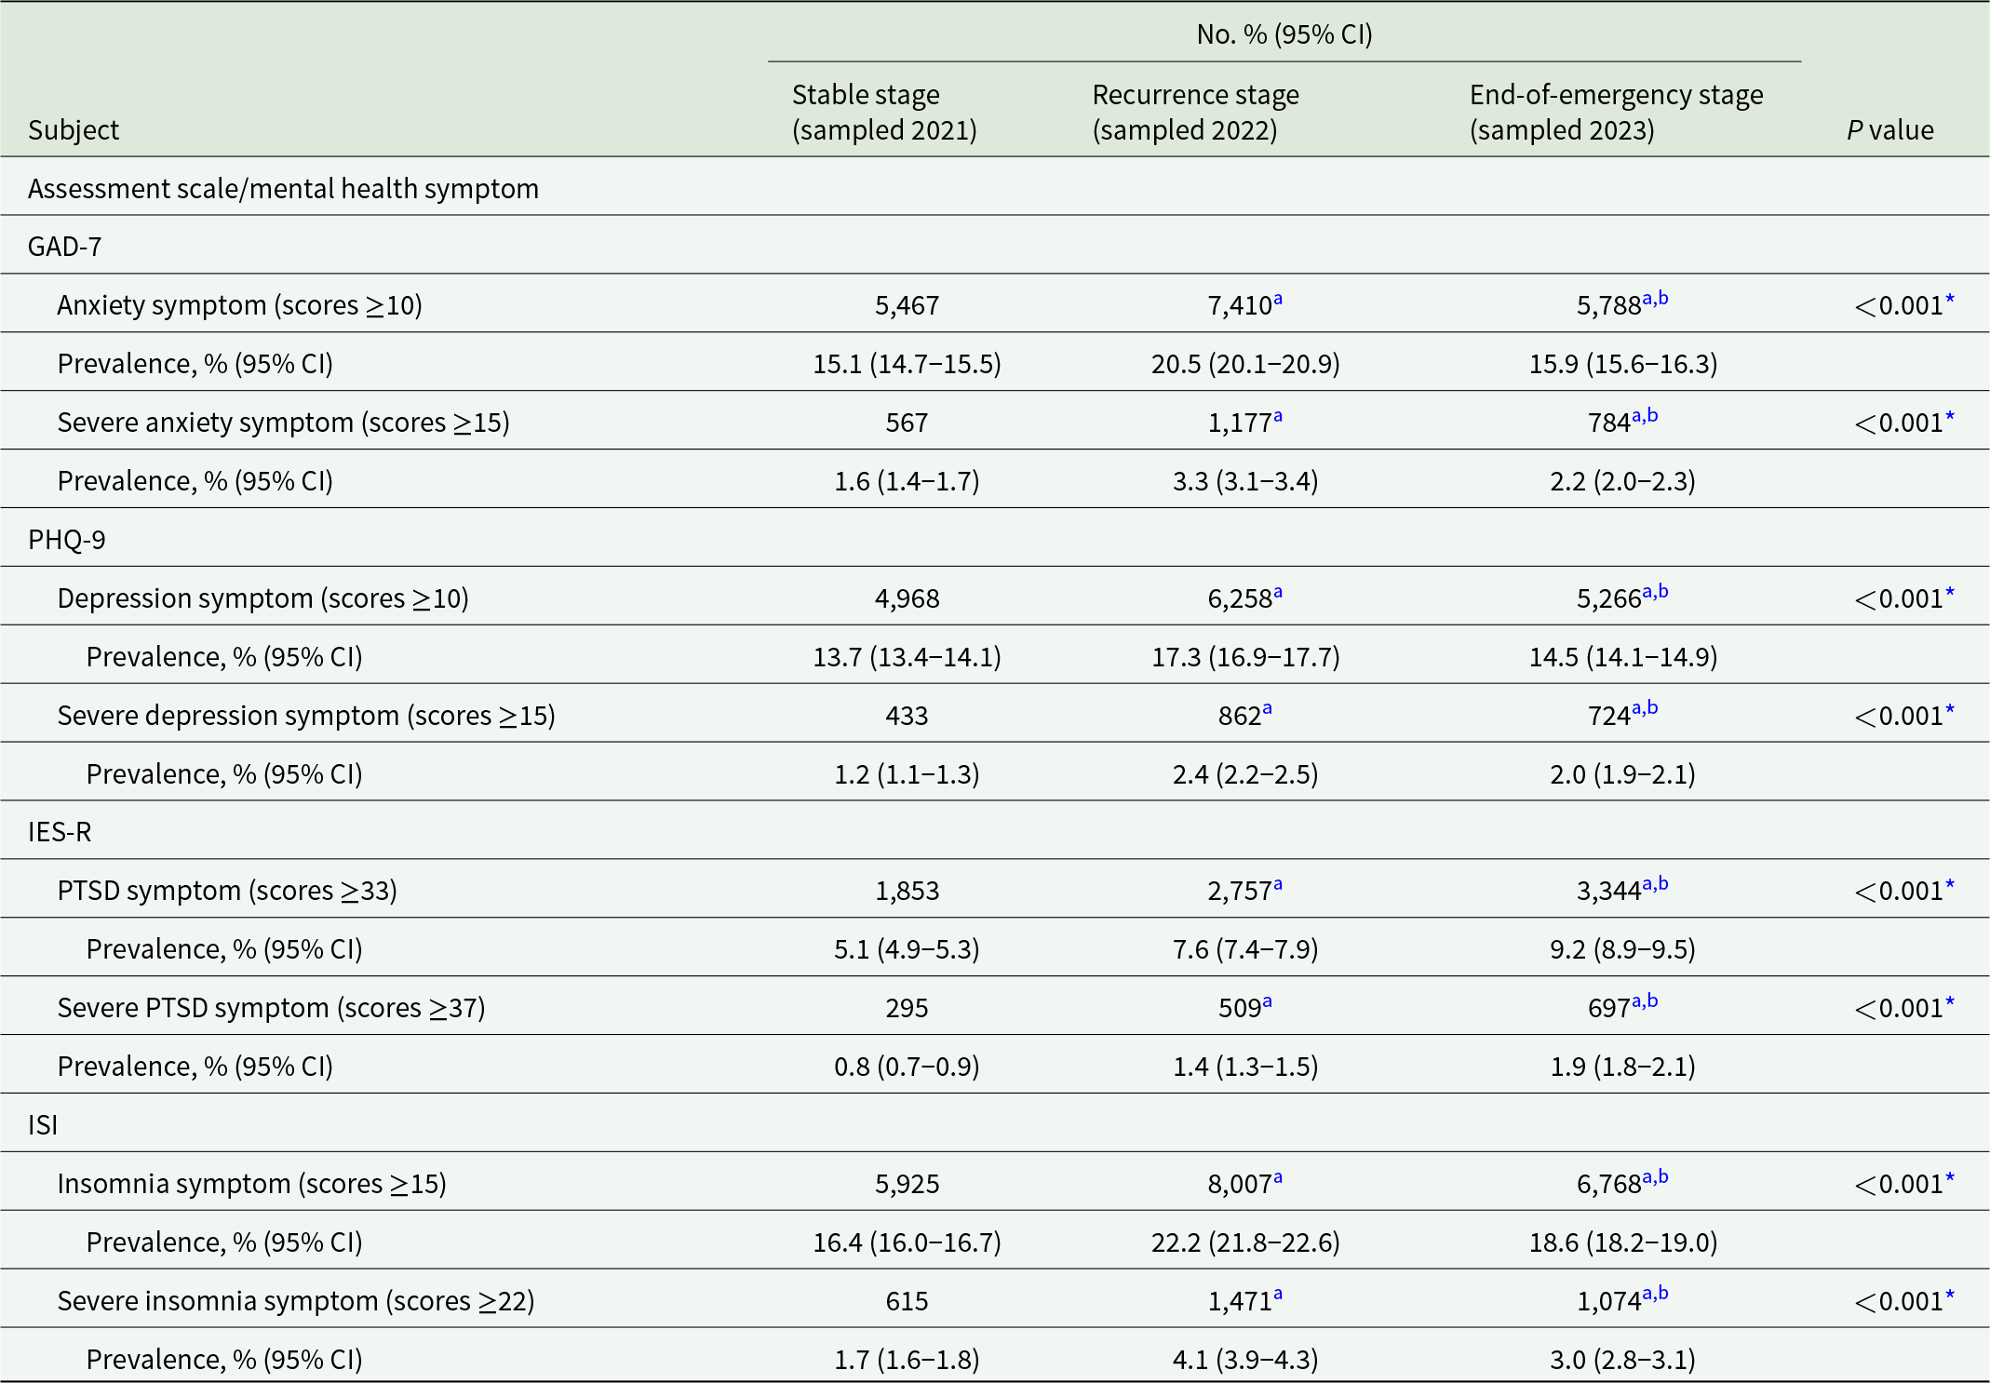Viewport: 1990px width, 1383px height.
Task: Click footnote 'a,b' after 724
Action: [1645, 709]
